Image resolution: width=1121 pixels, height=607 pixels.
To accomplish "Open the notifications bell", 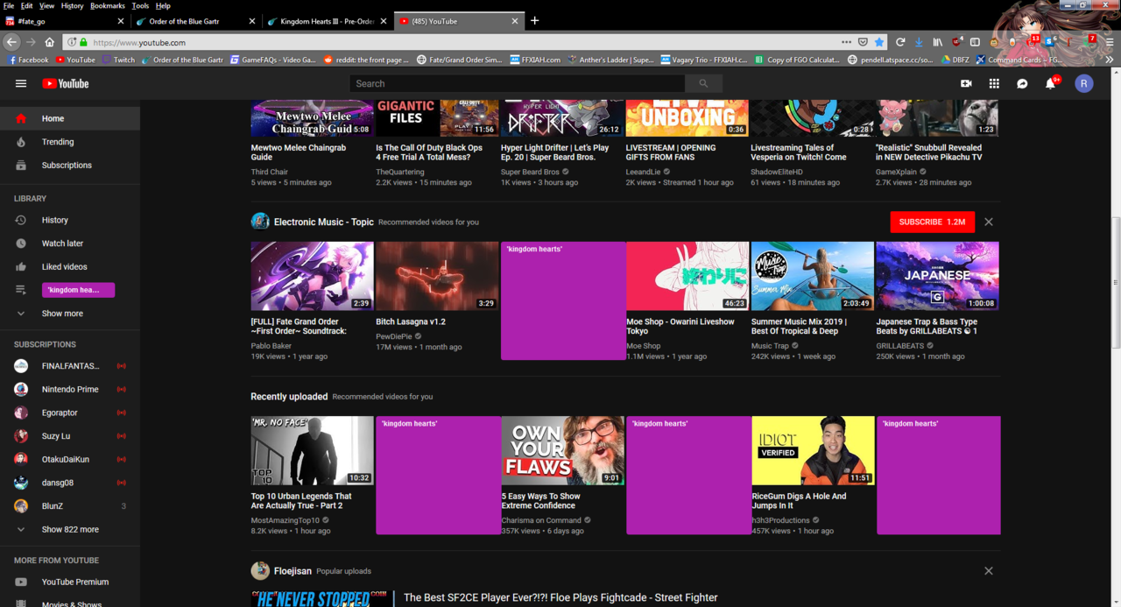I will coord(1051,84).
